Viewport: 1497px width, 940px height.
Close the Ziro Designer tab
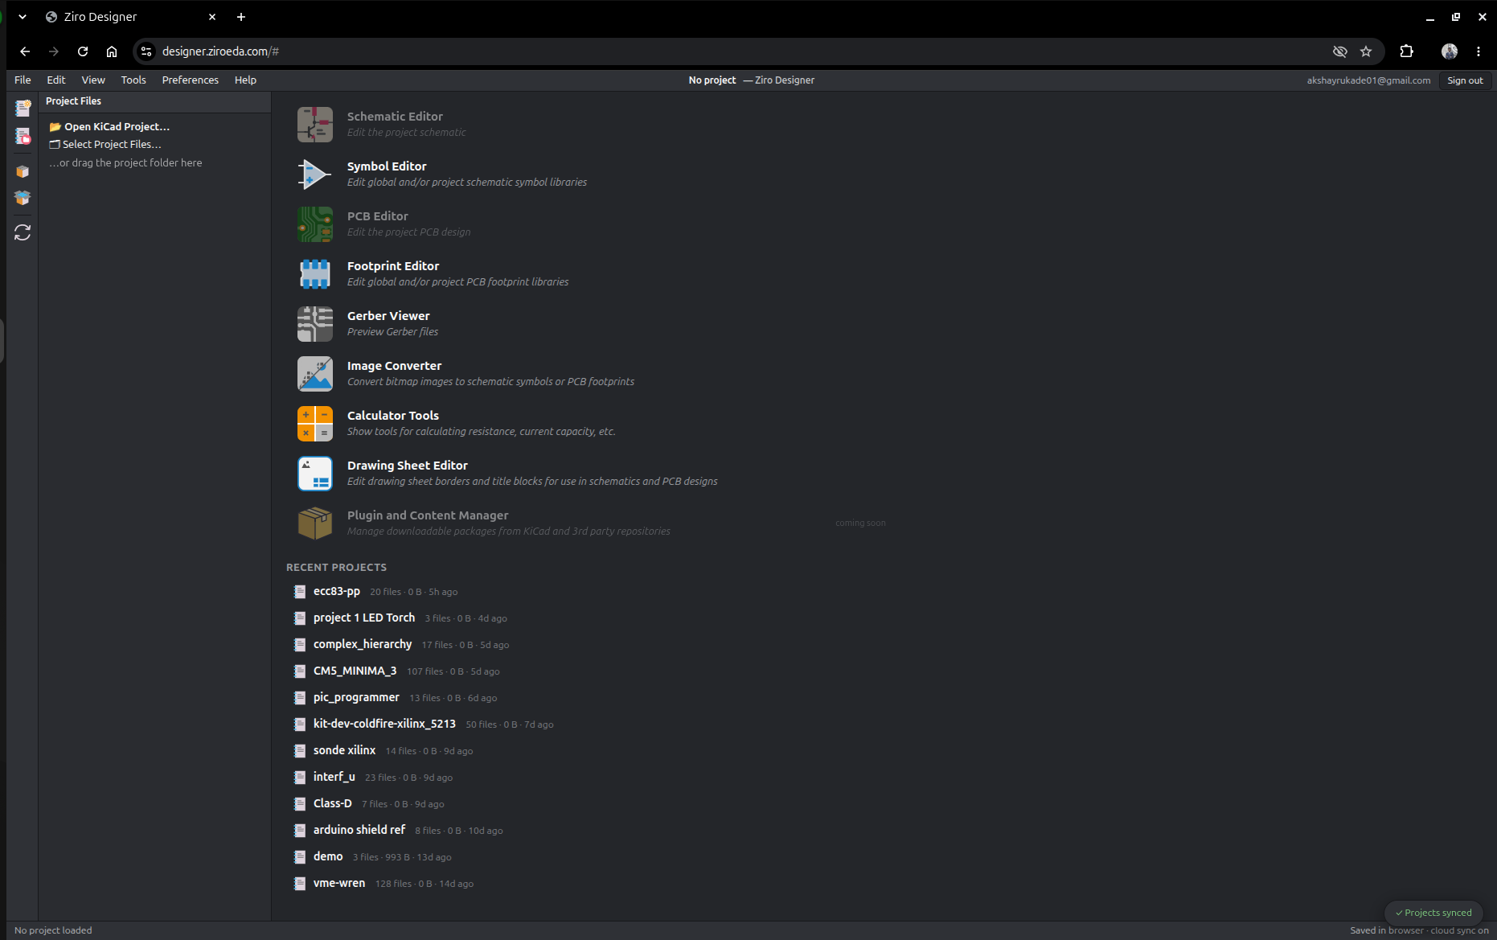(212, 17)
